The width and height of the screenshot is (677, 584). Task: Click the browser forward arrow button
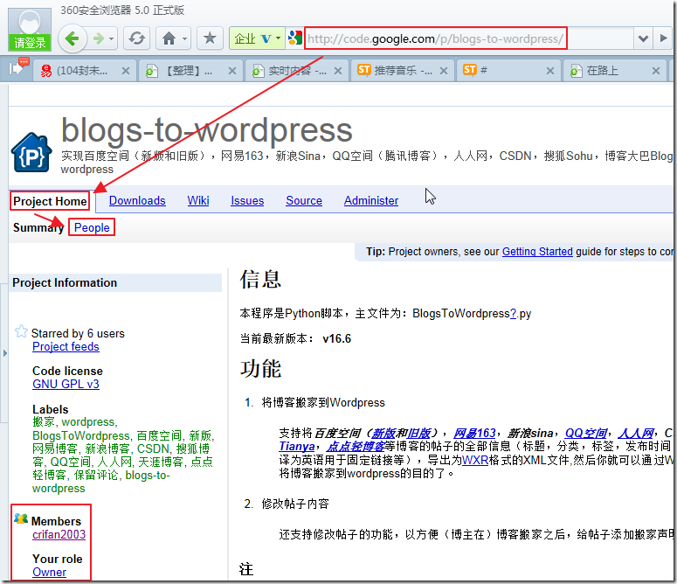pyautogui.click(x=99, y=38)
